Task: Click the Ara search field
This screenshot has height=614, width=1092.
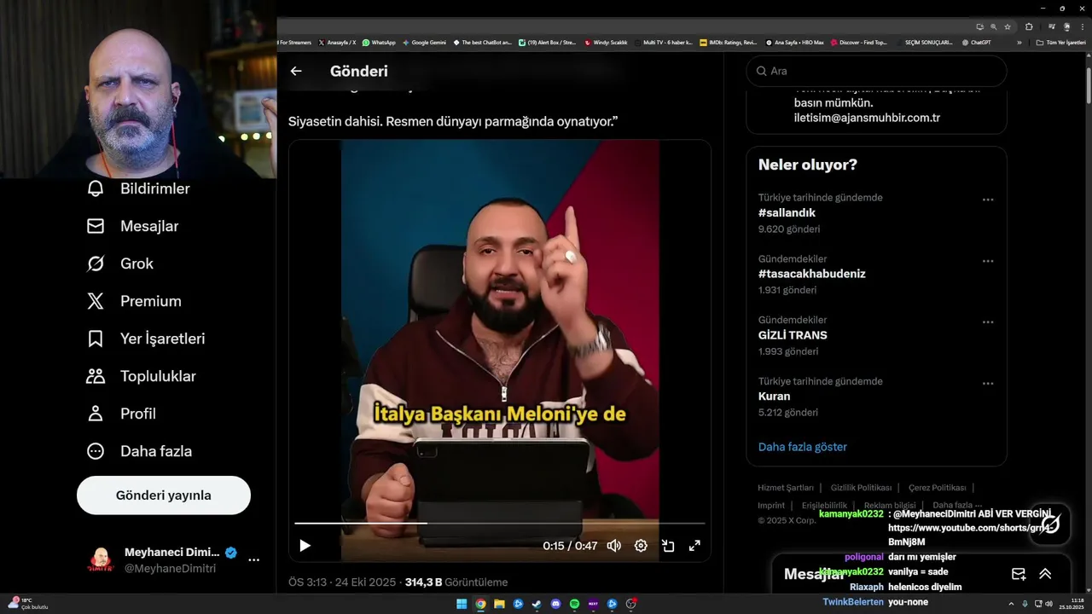Action: point(877,71)
